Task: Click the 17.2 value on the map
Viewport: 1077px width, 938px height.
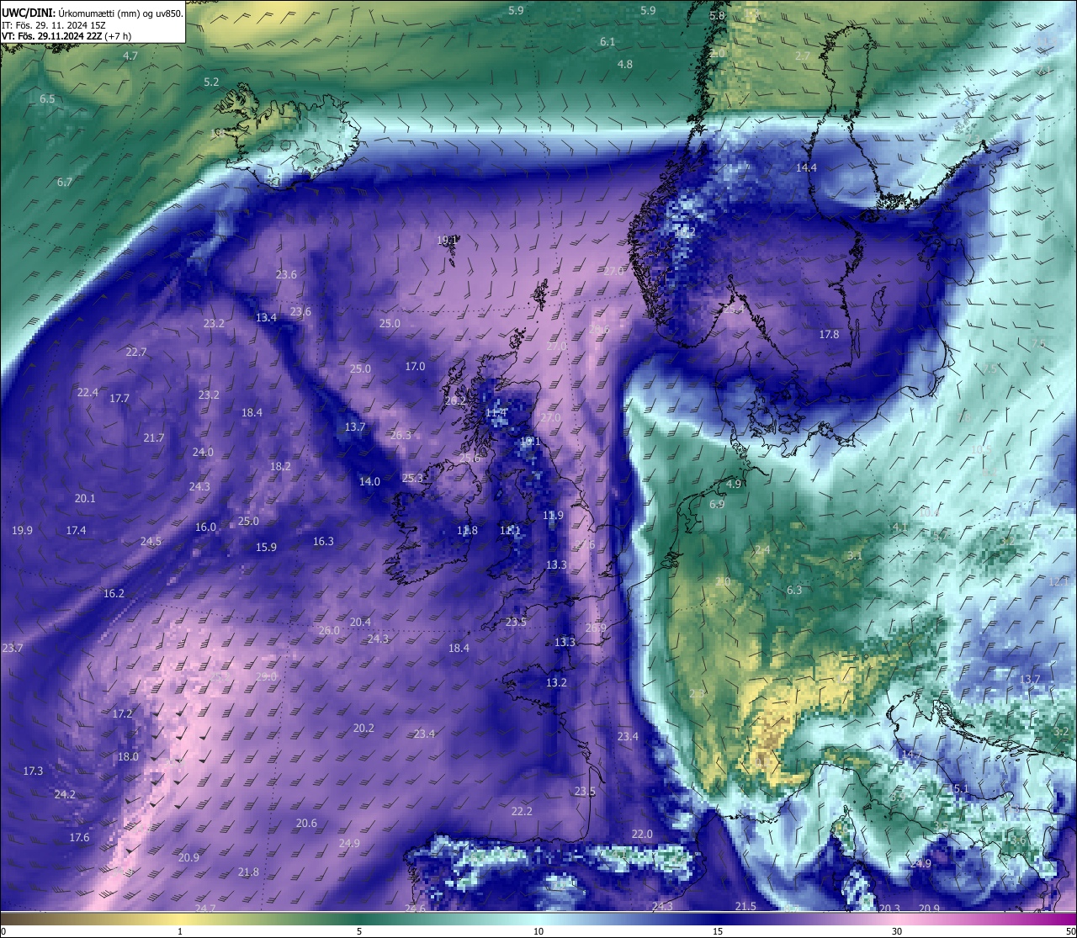Action: (122, 714)
